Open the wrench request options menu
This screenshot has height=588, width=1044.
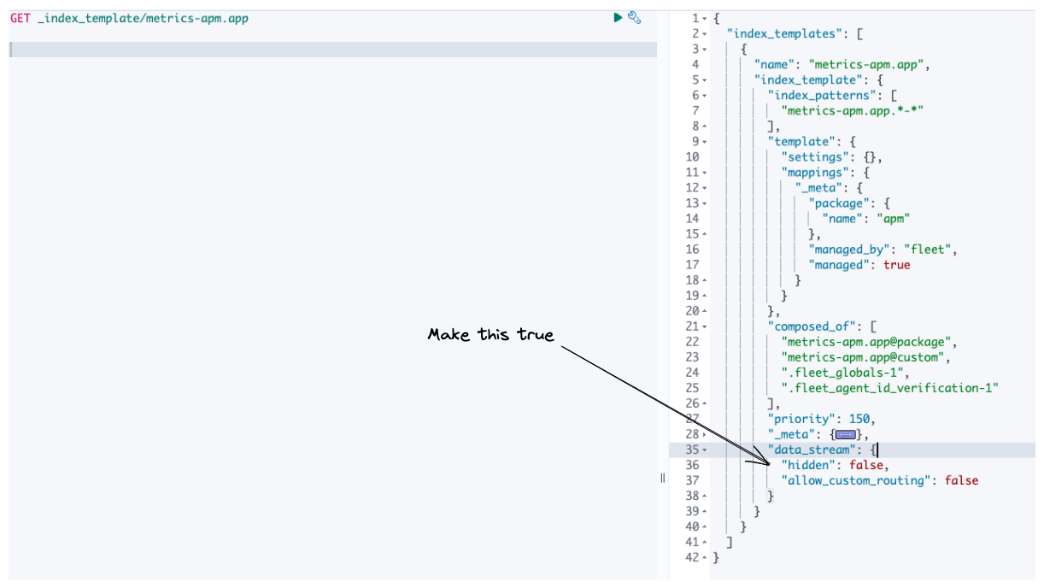point(634,17)
